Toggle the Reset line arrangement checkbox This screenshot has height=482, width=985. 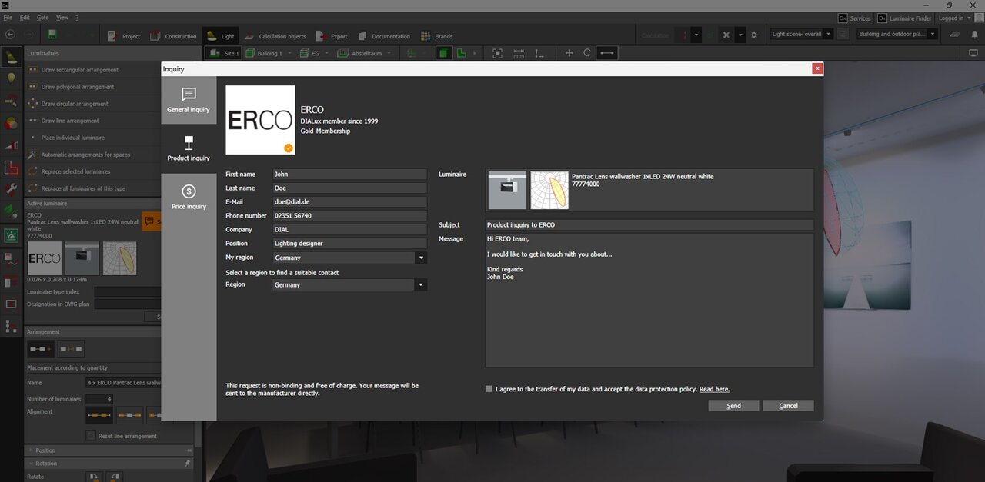[x=92, y=436]
